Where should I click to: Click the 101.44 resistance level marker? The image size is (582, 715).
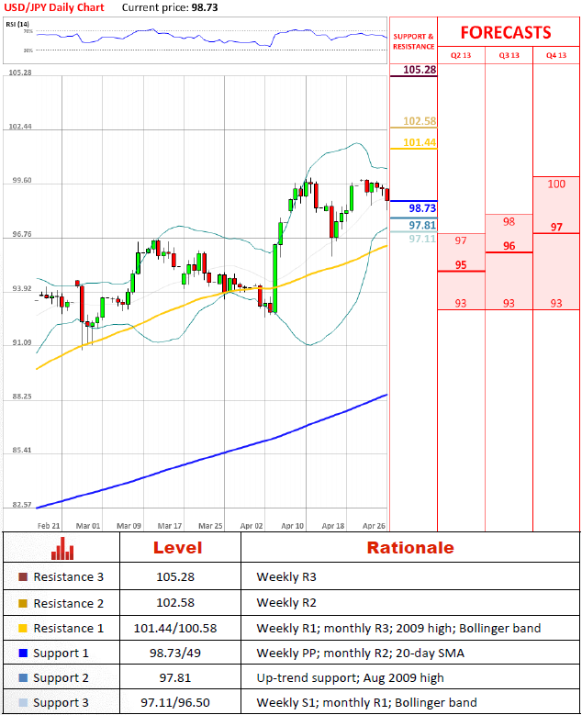click(x=420, y=142)
